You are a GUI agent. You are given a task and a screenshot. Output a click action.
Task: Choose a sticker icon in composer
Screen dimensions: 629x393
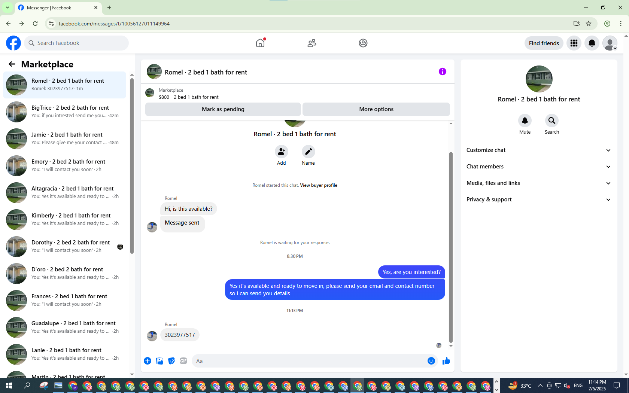coord(171,361)
